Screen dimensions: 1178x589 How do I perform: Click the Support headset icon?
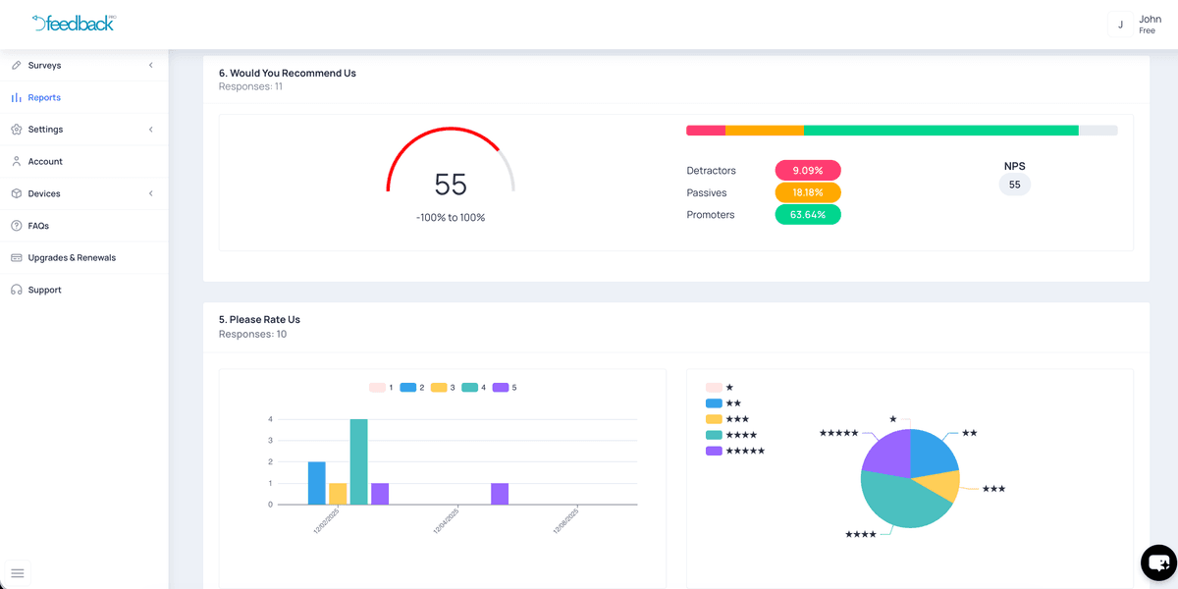17,291
